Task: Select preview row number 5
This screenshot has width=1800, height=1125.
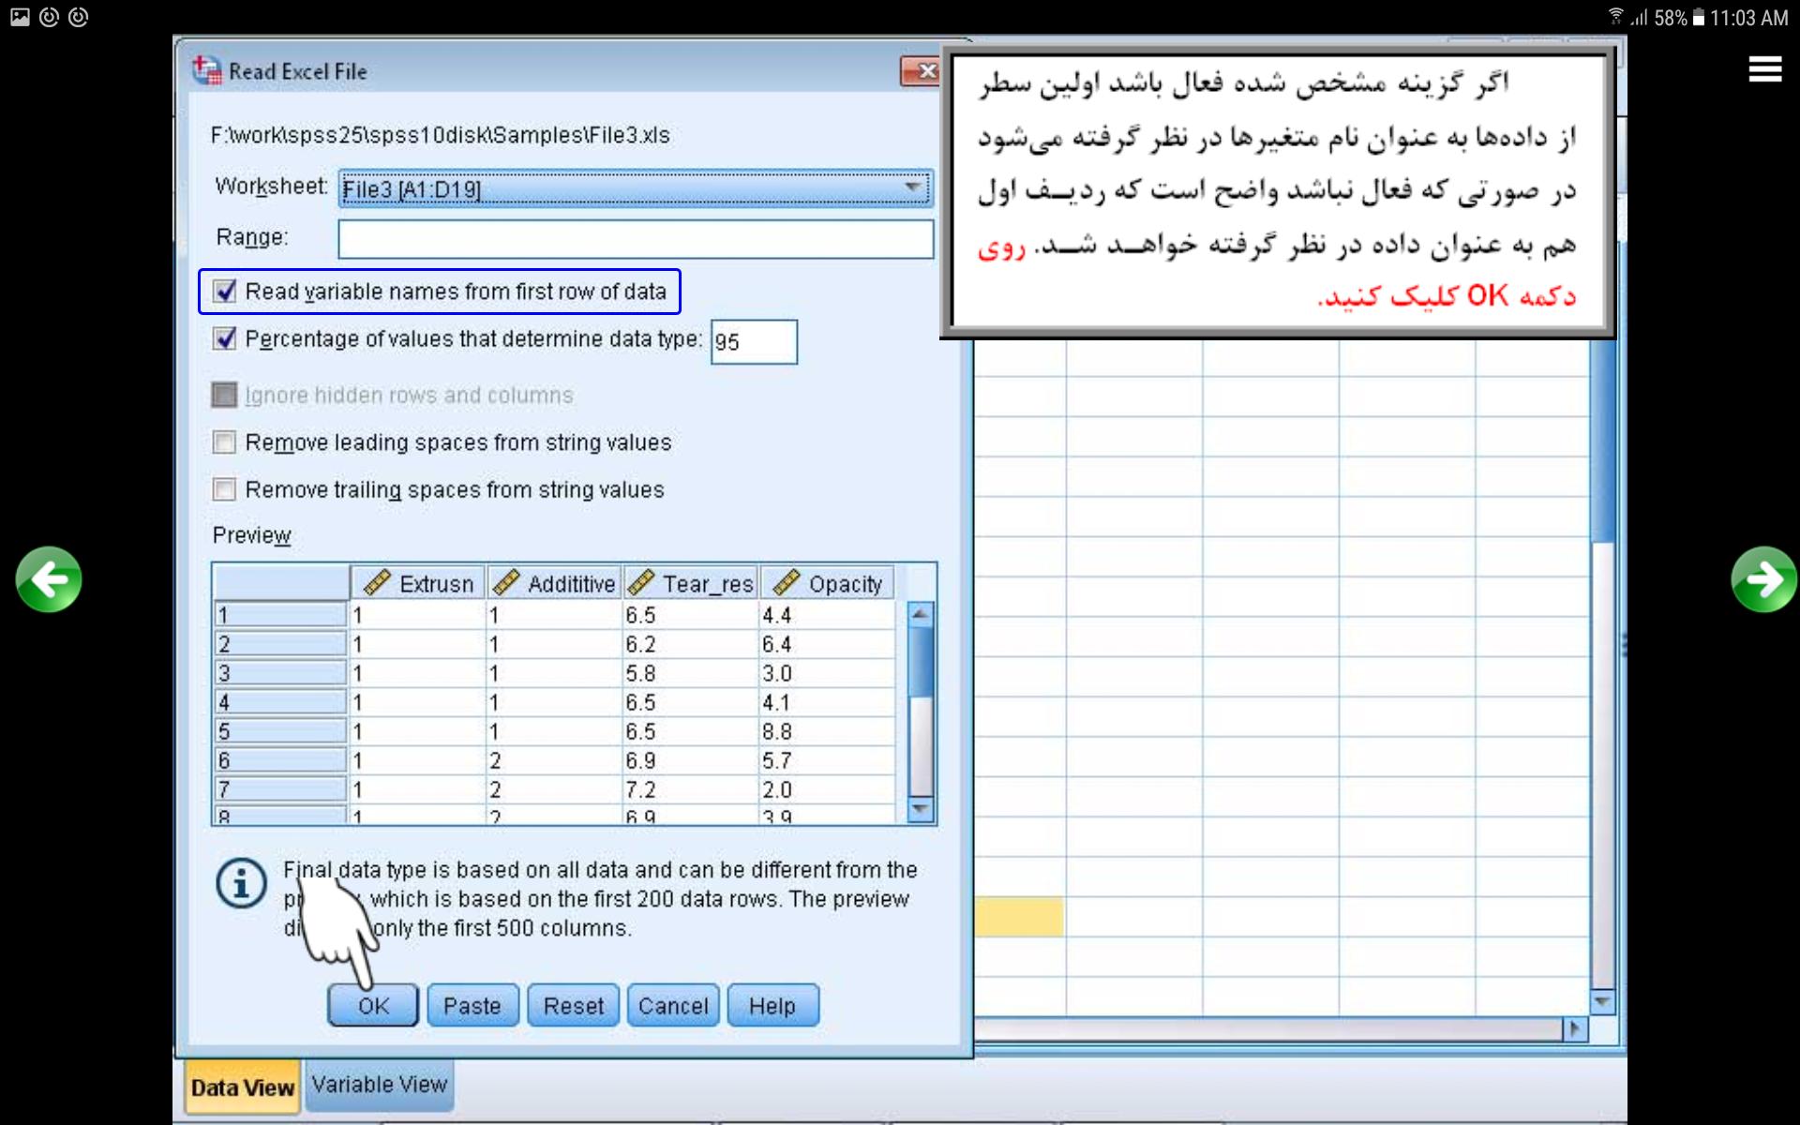Action: pos(280,731)
